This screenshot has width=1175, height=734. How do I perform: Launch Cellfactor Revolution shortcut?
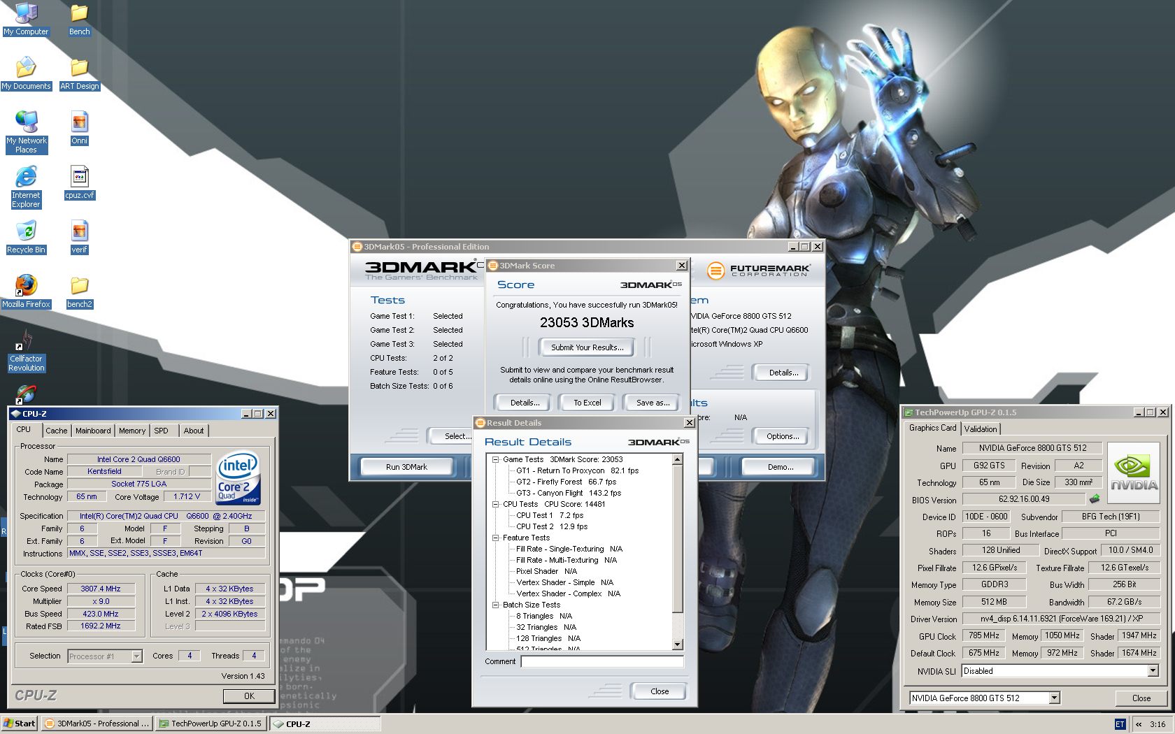[x=26, y=350]
